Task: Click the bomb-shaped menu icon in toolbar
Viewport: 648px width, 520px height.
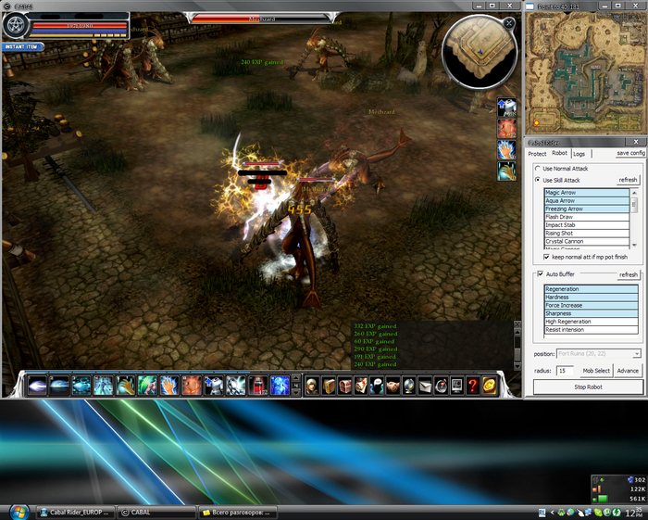Action: [441, 386]
